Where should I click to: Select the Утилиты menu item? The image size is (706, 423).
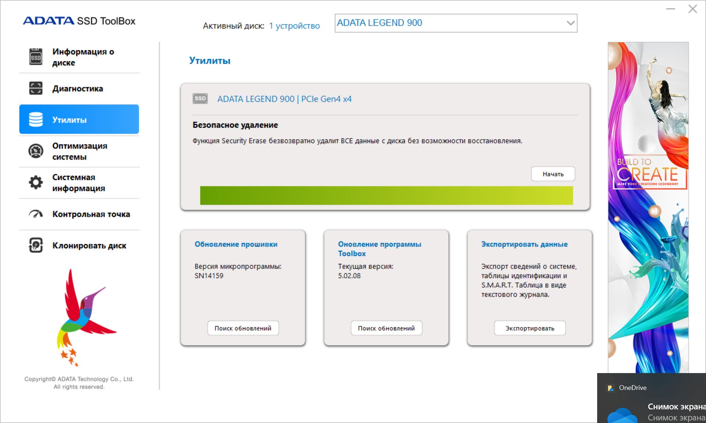pos(79,120)
